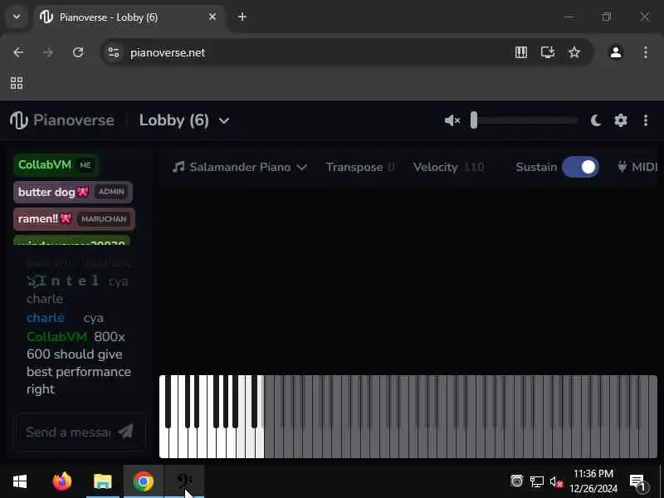
Task: View site information icon beside pianoverse.net
Action: pyautogui.click(x=114, y=52)
